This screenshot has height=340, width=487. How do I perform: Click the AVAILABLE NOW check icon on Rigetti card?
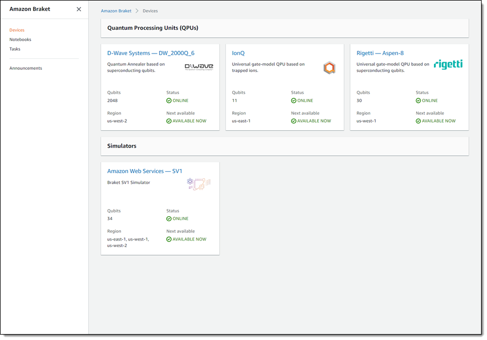coord(418,121)
